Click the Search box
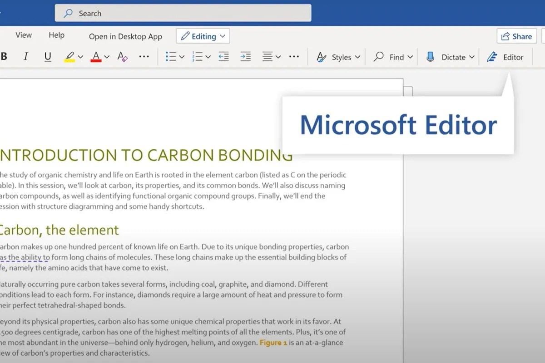The image size is (545, 363). (183, 13)
